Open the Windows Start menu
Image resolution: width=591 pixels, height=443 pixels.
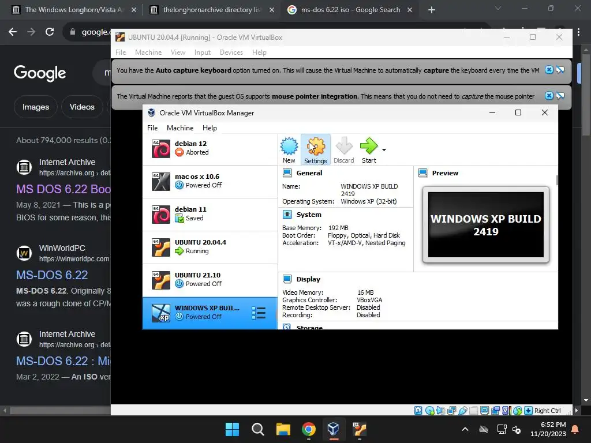click(232, 429)
